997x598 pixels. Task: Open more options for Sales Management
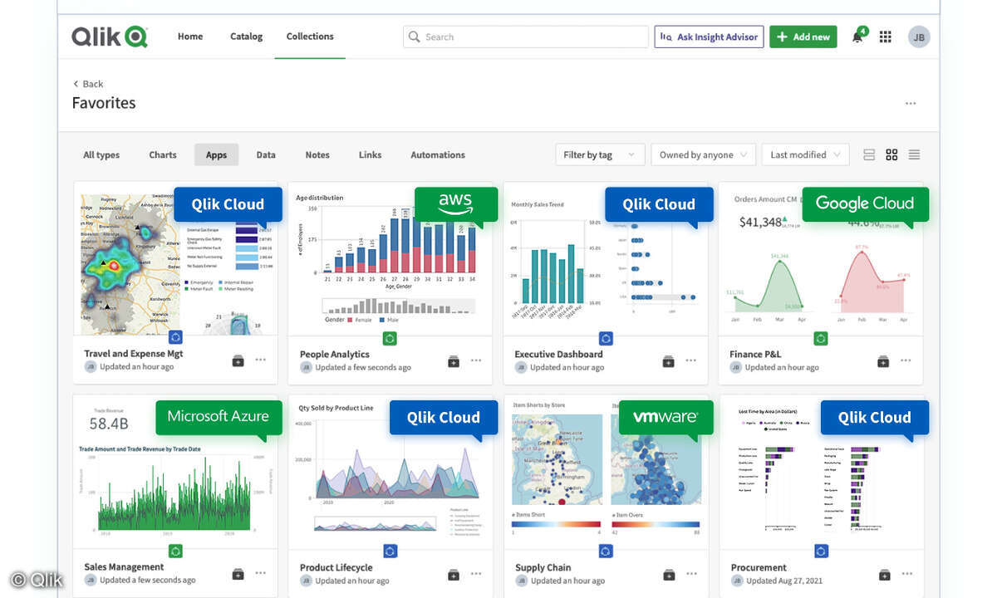(260, 574)
